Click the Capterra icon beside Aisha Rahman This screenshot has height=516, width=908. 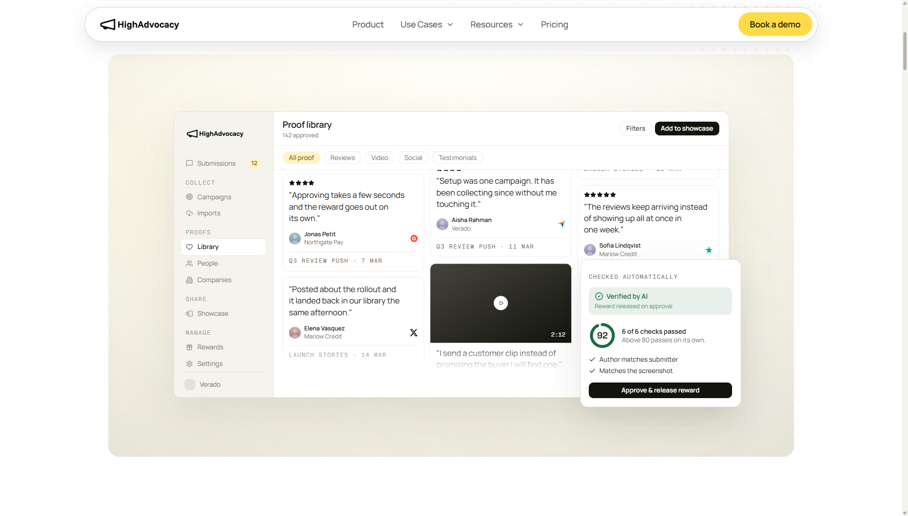click(561, 224)
